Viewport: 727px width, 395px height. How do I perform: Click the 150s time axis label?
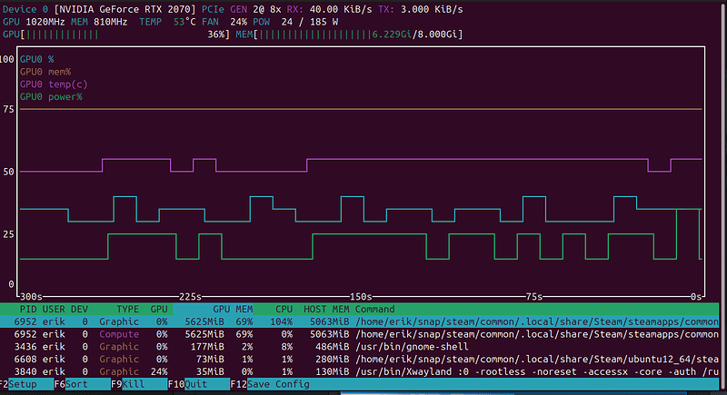point(361,296)
